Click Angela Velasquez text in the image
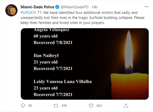Screen dimensions: 153x112 tap(52, 30)
